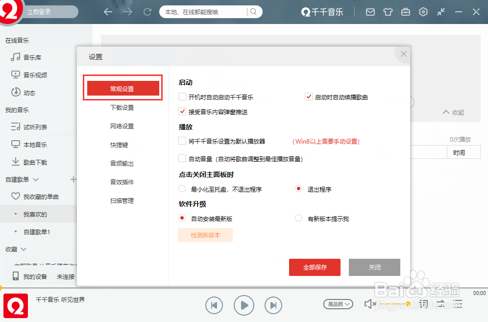
Task: Select 音乐视频 in the left sidebar
Action: (34, 74)
